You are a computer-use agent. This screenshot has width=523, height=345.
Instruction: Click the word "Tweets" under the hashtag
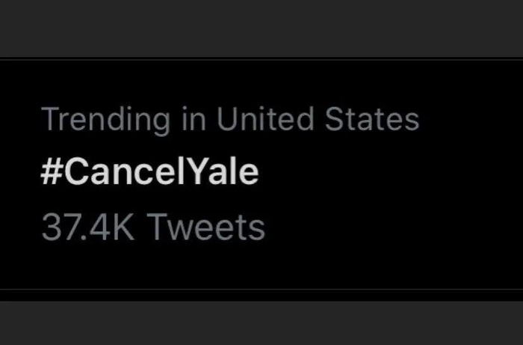point(205,227)
